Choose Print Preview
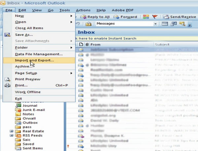 pyautogui.click(x=39, y=79)
